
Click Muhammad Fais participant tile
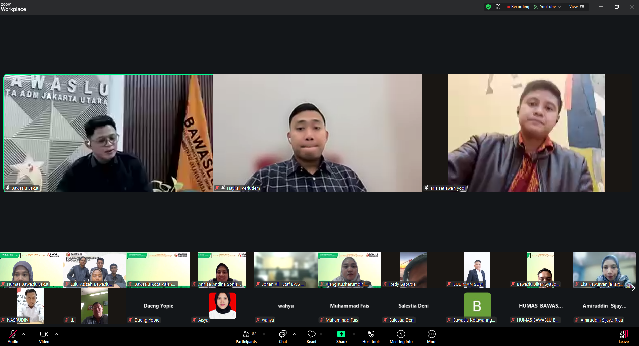pyautogui.click(x=350, y=306)
